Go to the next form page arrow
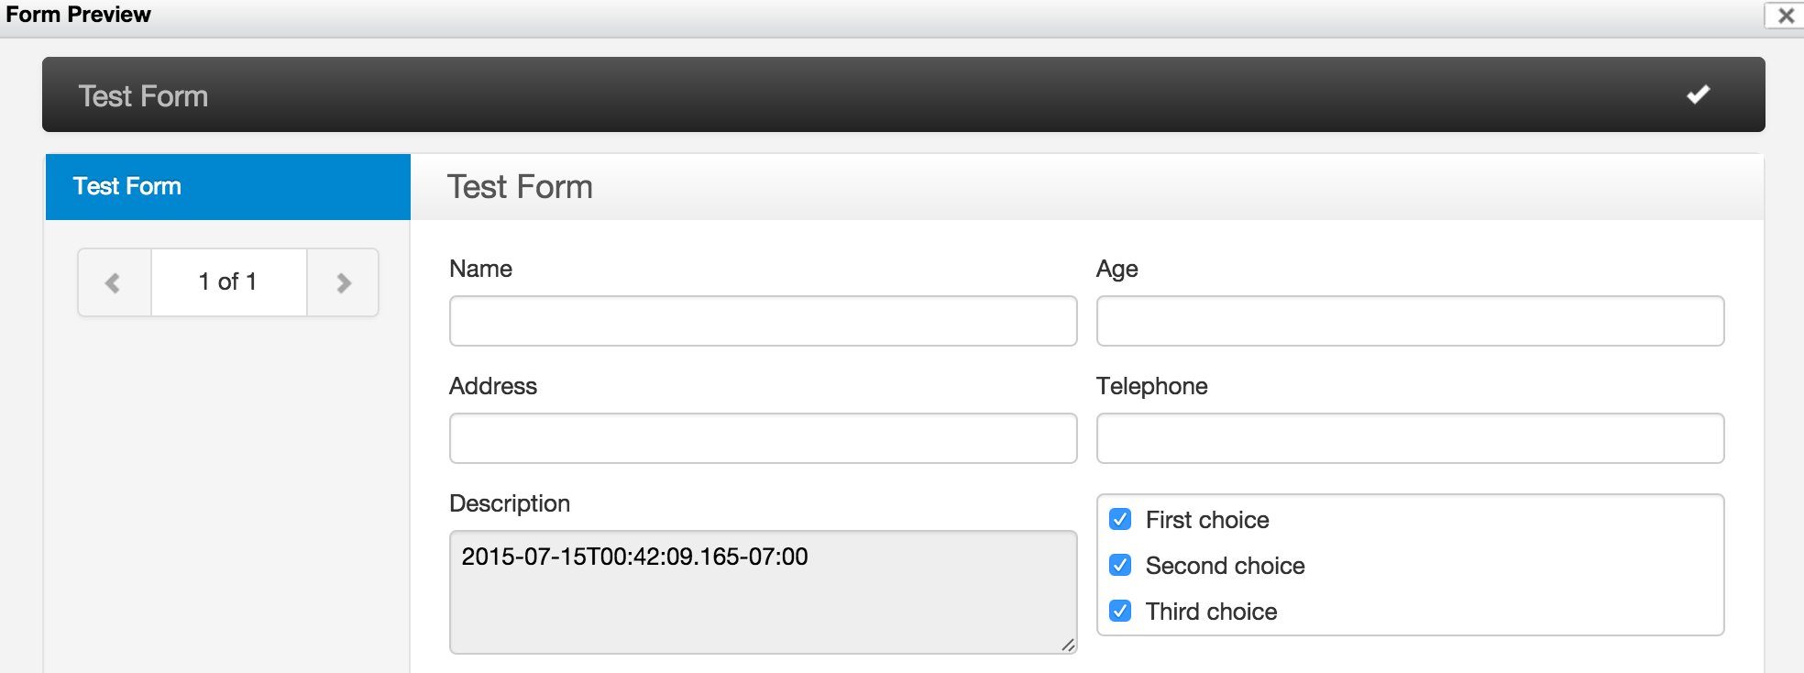 [344, 282]
